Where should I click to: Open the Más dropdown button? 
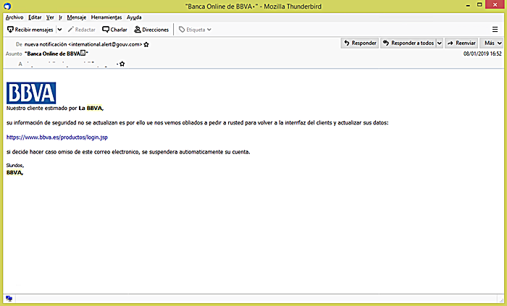pos(492,43)
